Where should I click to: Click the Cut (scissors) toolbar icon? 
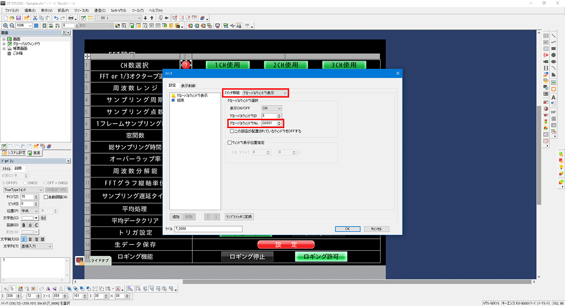coord(35,18)
